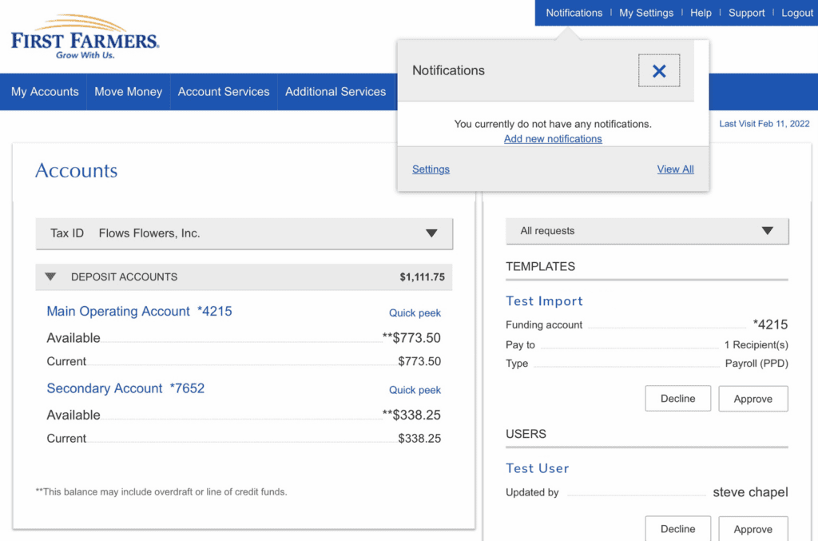Approve the Test Import template
The width and height of the screenshot is (818, 541).
(752, 399)
